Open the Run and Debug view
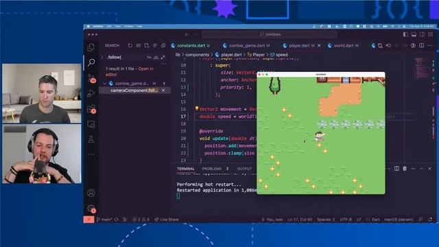This screenshot has width=439, height=247. click(x=91, y=93)
